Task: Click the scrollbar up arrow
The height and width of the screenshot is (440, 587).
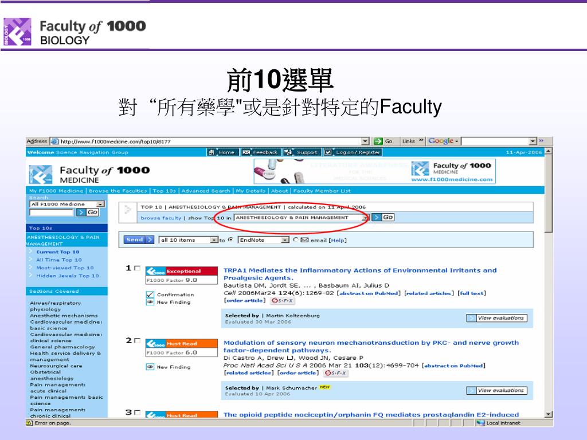Action: (x=549, y=151)
